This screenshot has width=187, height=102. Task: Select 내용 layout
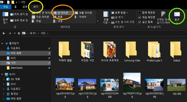[58, 21]
